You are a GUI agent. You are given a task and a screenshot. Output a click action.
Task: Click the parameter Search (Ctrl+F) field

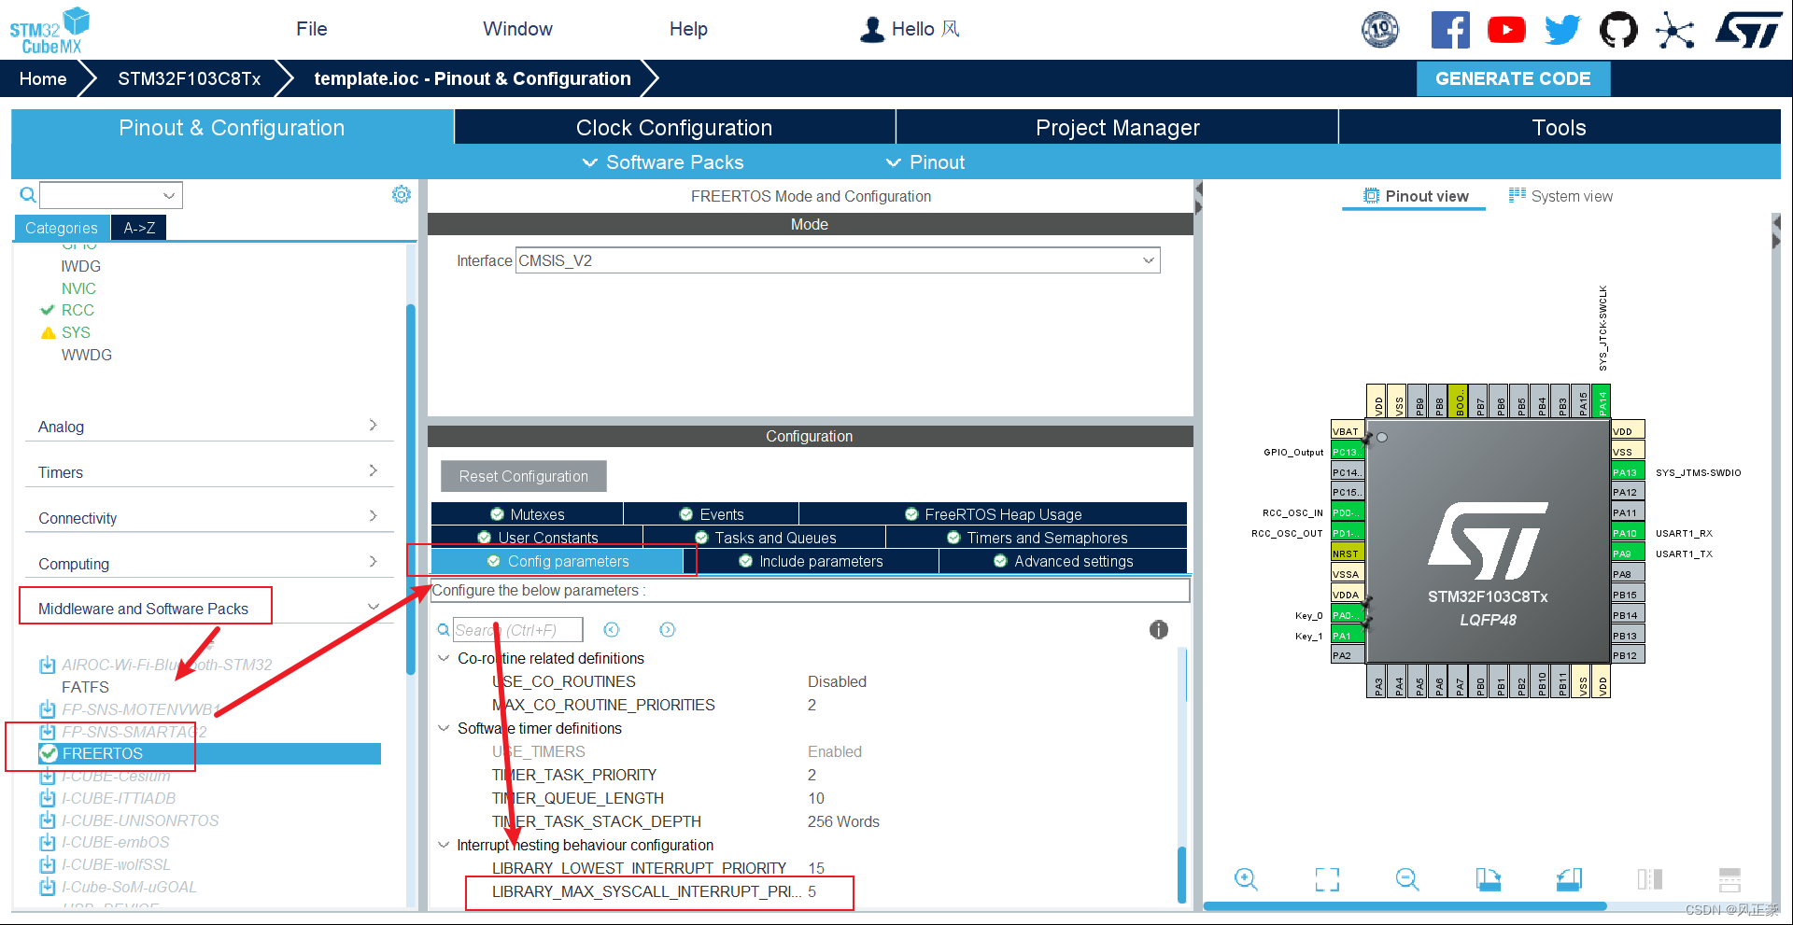(517, 630)
